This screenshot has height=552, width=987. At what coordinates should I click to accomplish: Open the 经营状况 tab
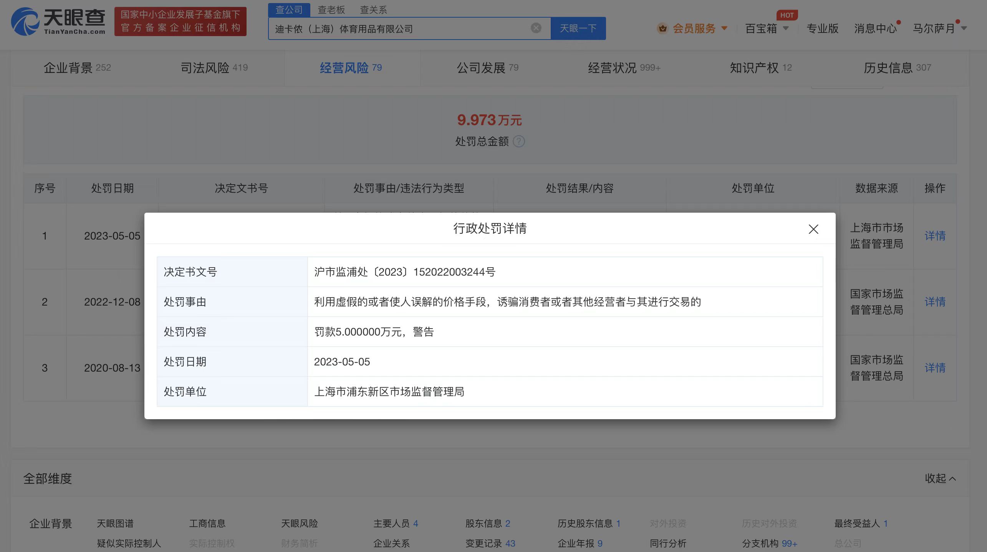pos(624,68)
